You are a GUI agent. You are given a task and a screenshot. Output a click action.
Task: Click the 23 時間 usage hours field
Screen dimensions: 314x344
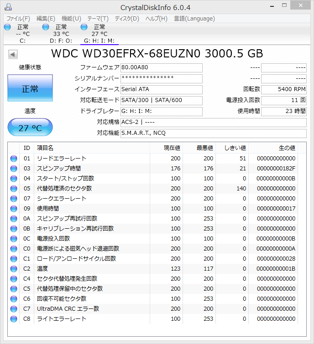[x=284, y=112]
